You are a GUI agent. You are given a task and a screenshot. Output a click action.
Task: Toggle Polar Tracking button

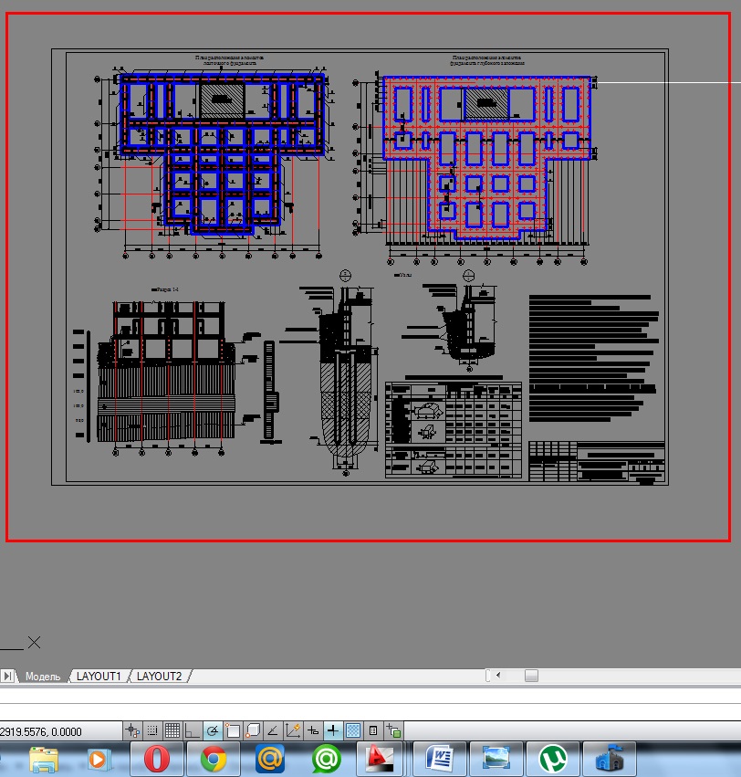[213, 730]
